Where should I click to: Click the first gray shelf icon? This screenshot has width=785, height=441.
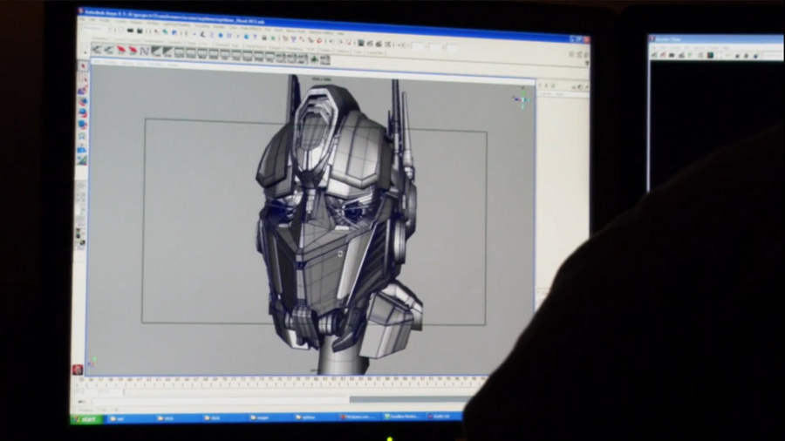[x=98, y=50]
